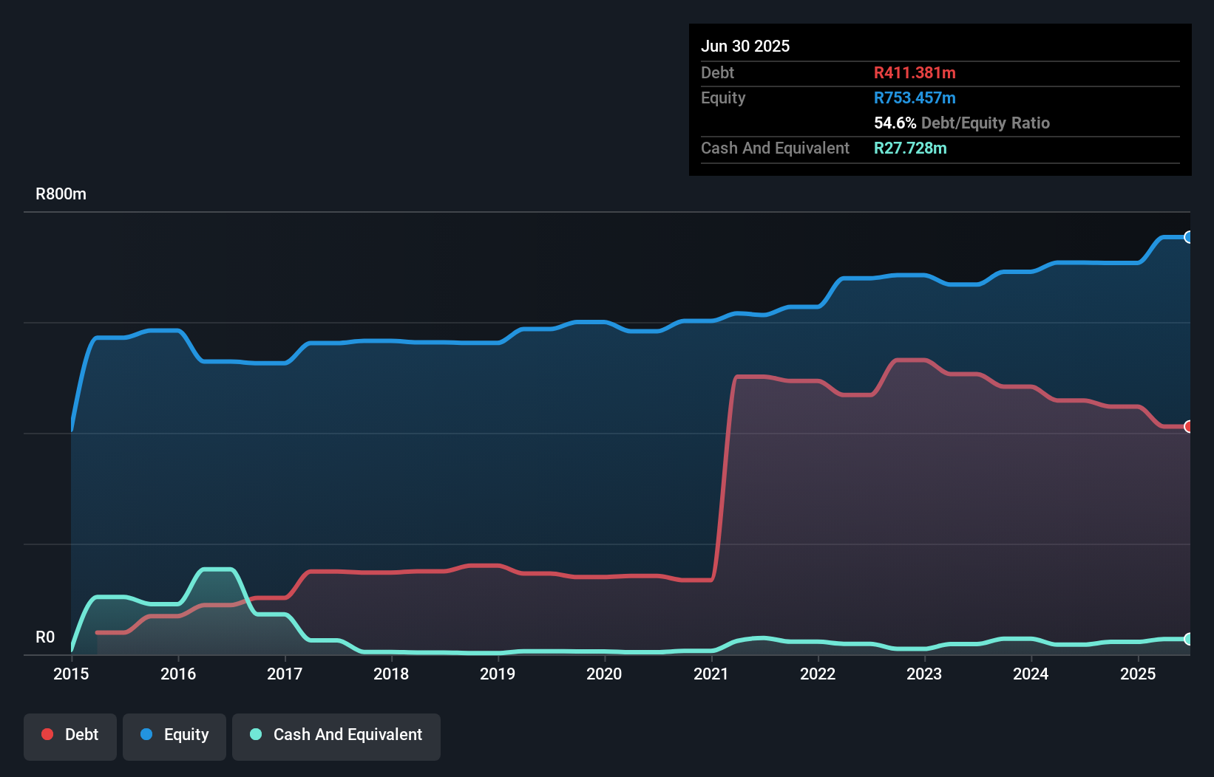
Task: Toggle the Equity series visibility
Action: 174,735
